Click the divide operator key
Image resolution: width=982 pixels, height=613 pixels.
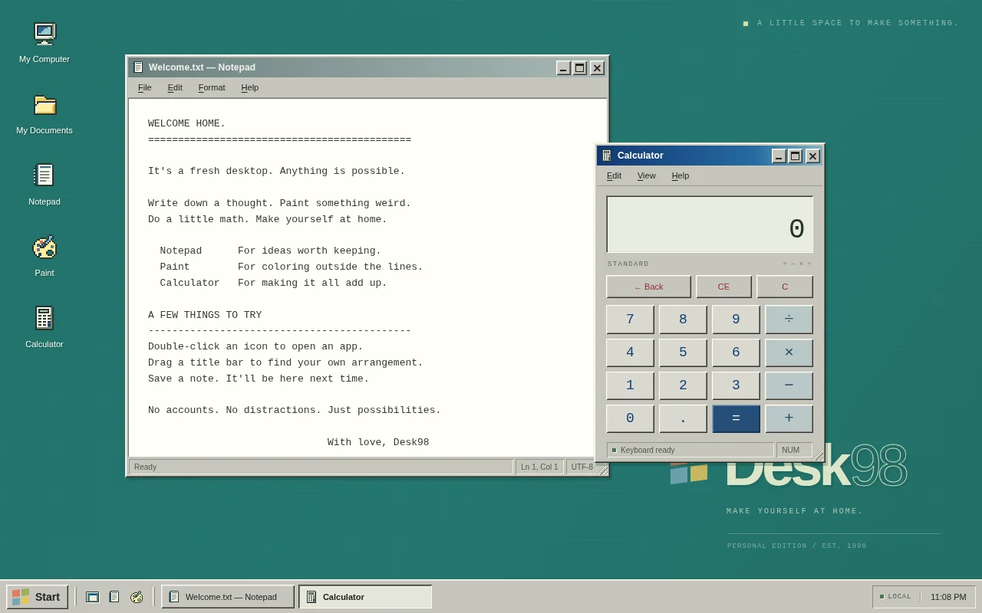point(789,320)
